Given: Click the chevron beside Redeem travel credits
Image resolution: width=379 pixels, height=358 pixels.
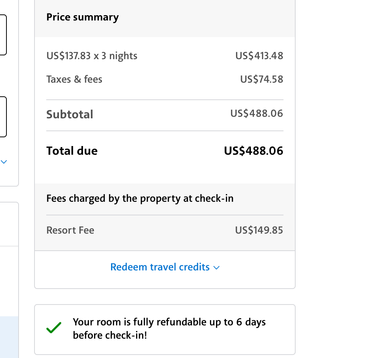Looking at the screenshot, I should (216, 268).
